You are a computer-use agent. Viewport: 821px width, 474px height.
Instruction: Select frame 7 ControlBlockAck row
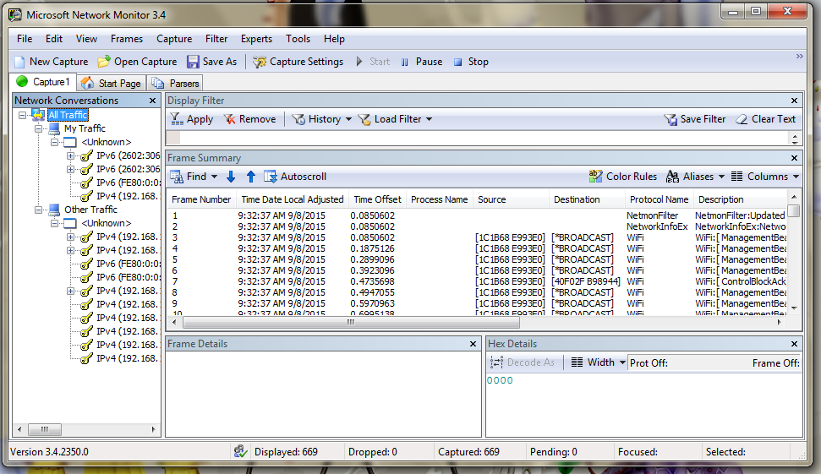[x=478, y=281]
